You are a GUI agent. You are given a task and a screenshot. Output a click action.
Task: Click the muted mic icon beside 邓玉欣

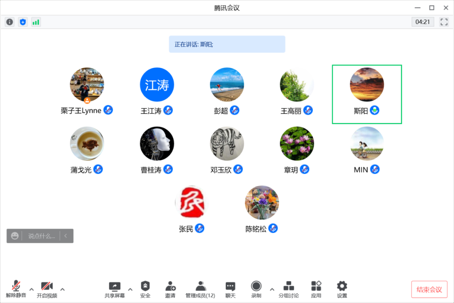(x=238, y=169)
